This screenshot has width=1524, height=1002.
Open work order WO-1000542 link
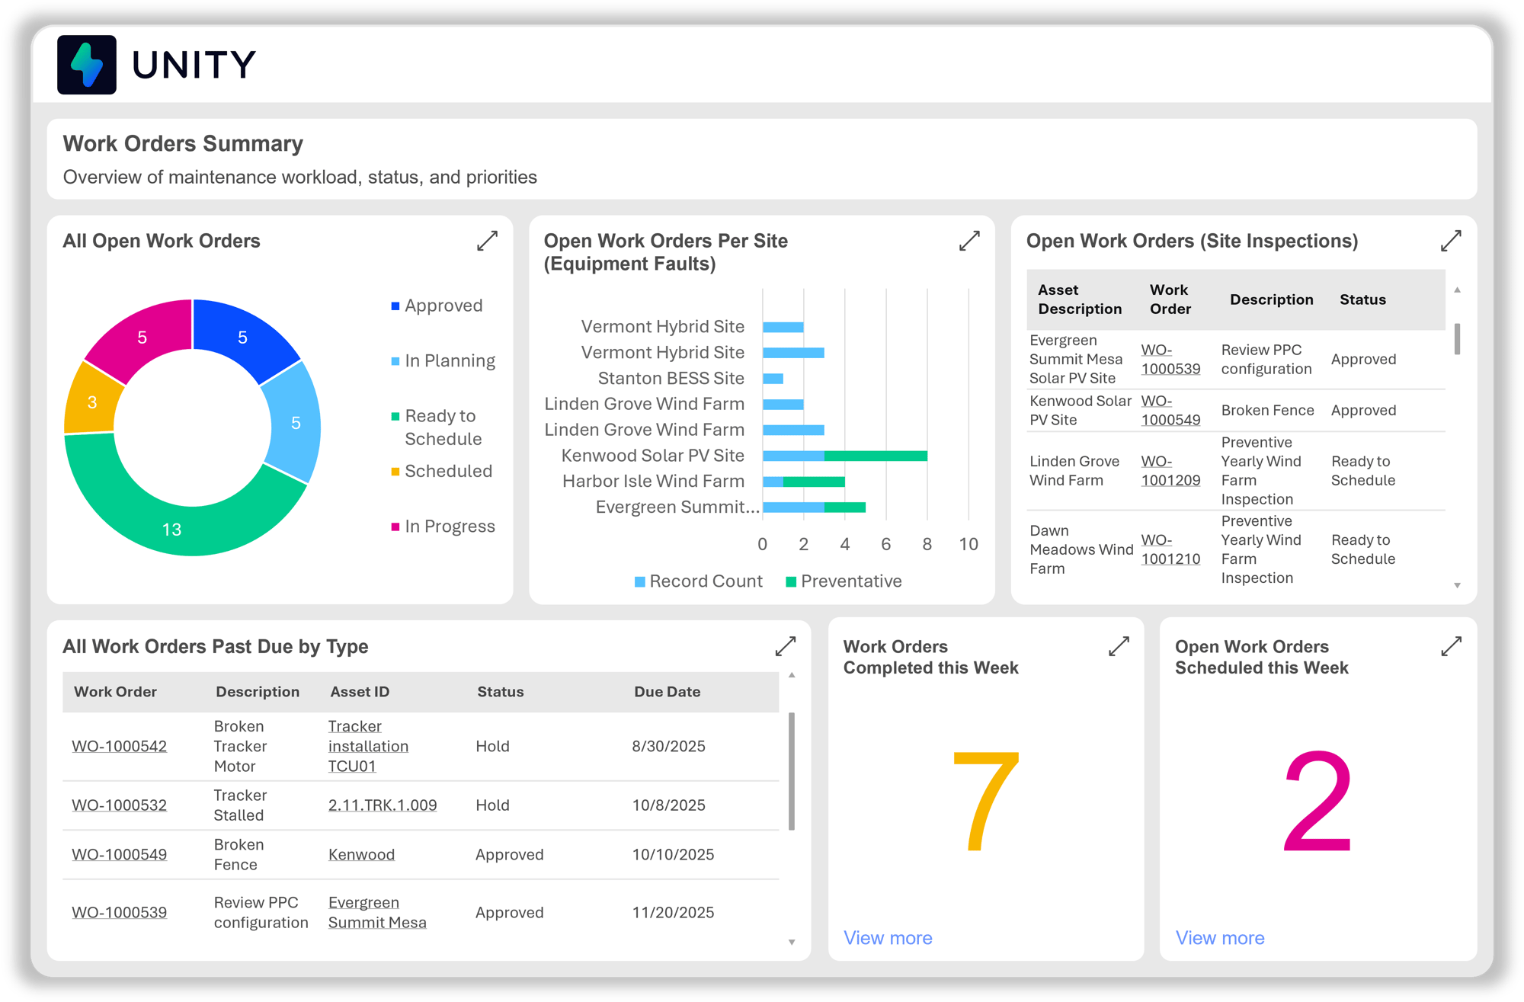coord(119,747)
